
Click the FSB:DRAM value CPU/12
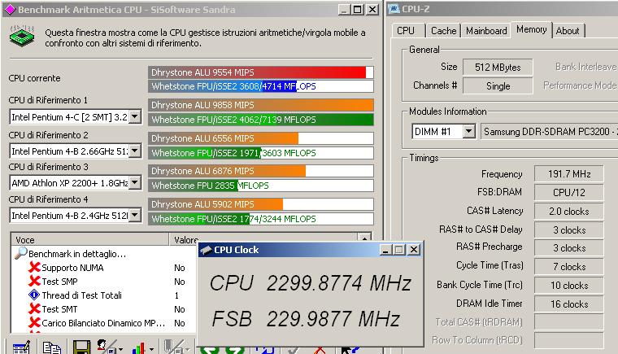[x=568, y=192]
